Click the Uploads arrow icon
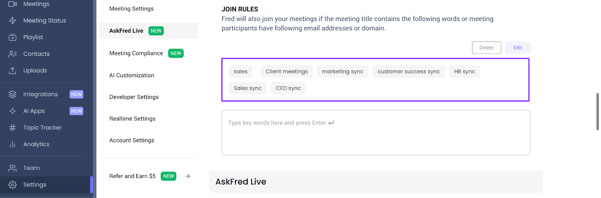The image size is (601, 198). (x=12, y=70)
